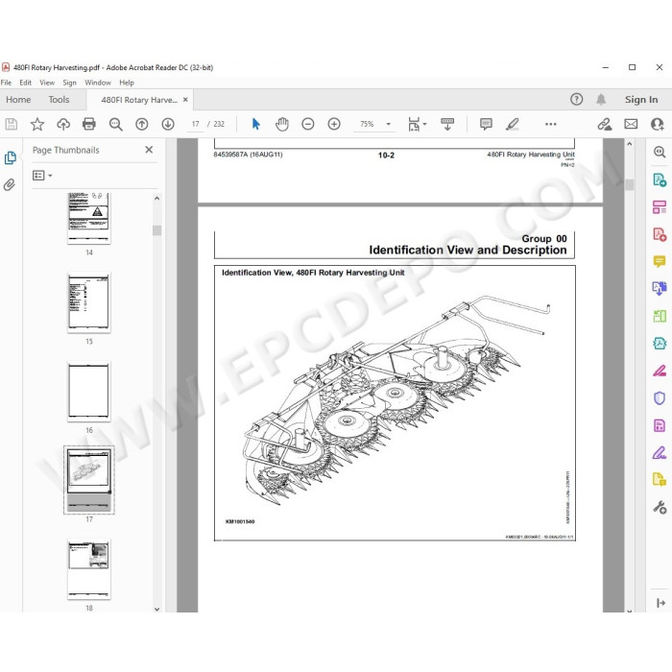Image resolution: width=672 pixels, height=672 pixels.
Task: Select page 15 thumbnail
Action: (x=89, y=302)
